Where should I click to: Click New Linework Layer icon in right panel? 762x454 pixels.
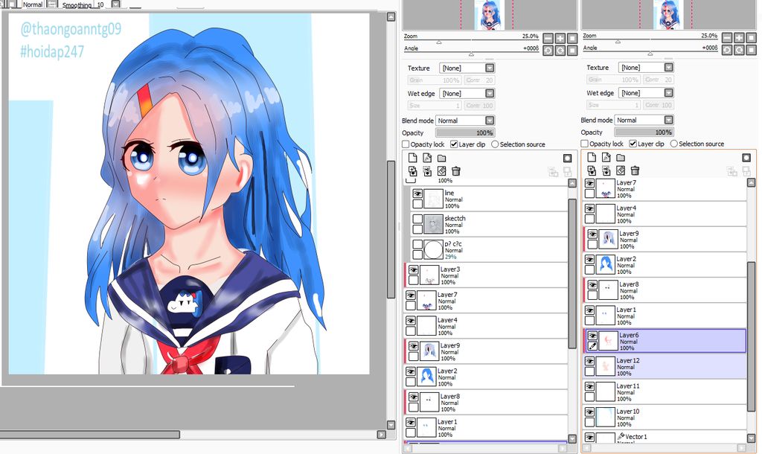(606, 158)
